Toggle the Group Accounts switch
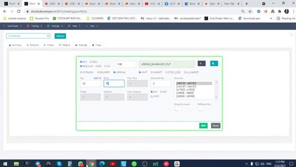 click(x=178, y=109)
